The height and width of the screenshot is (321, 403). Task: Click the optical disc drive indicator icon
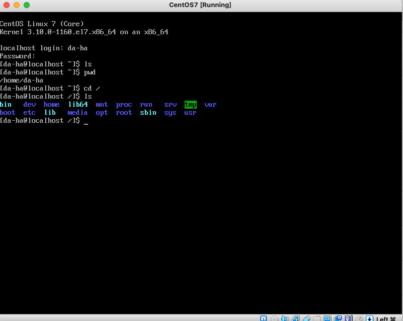point(275,318)
